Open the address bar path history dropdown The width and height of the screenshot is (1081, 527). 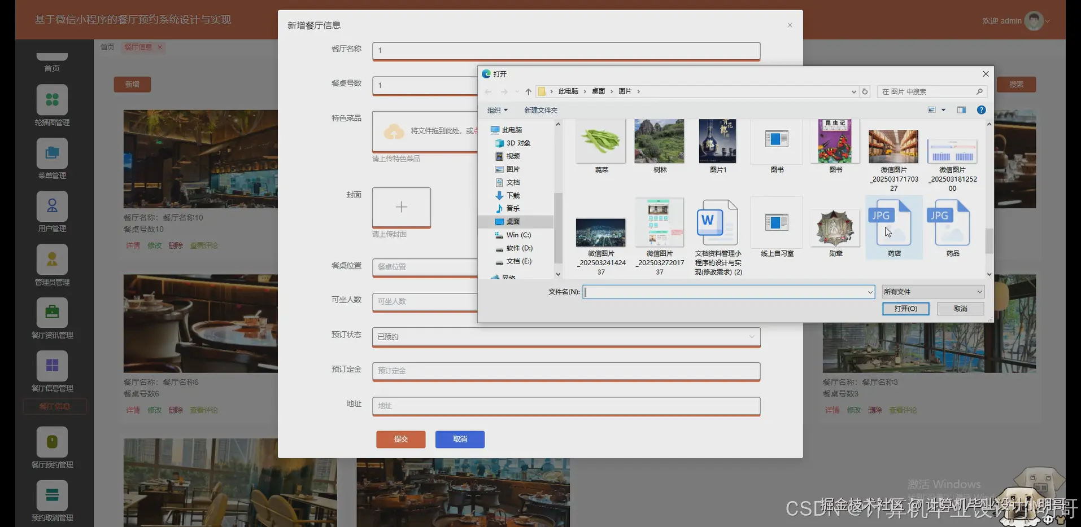853,91
